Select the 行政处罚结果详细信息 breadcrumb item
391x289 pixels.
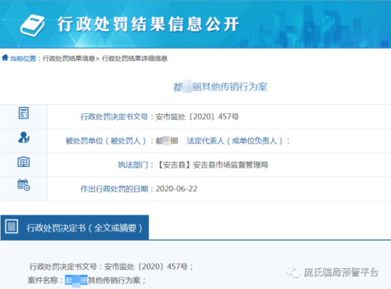(134, 59)
